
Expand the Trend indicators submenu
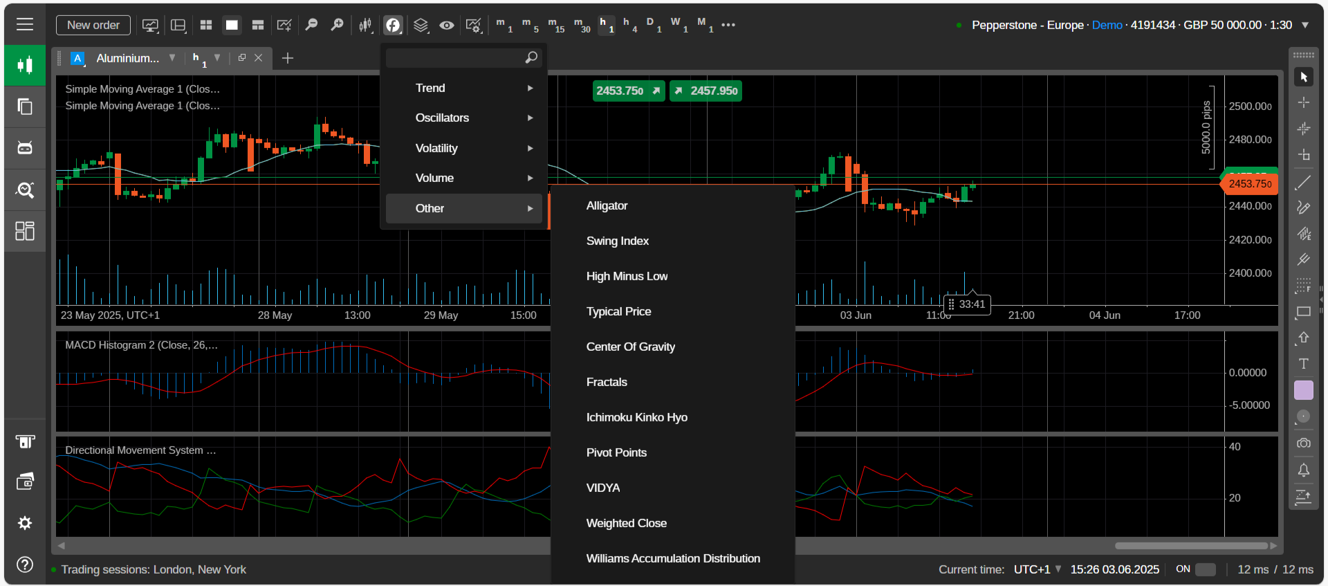point(463,88)
